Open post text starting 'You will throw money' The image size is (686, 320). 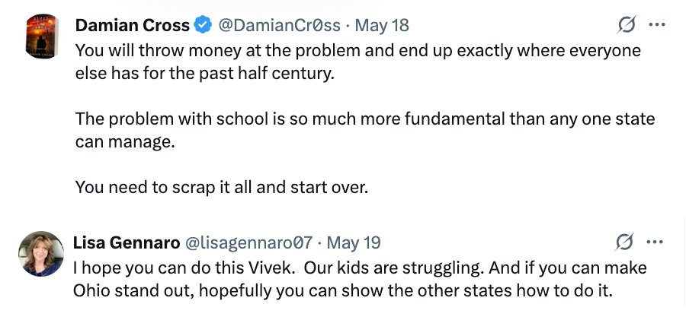coord(357,52)
